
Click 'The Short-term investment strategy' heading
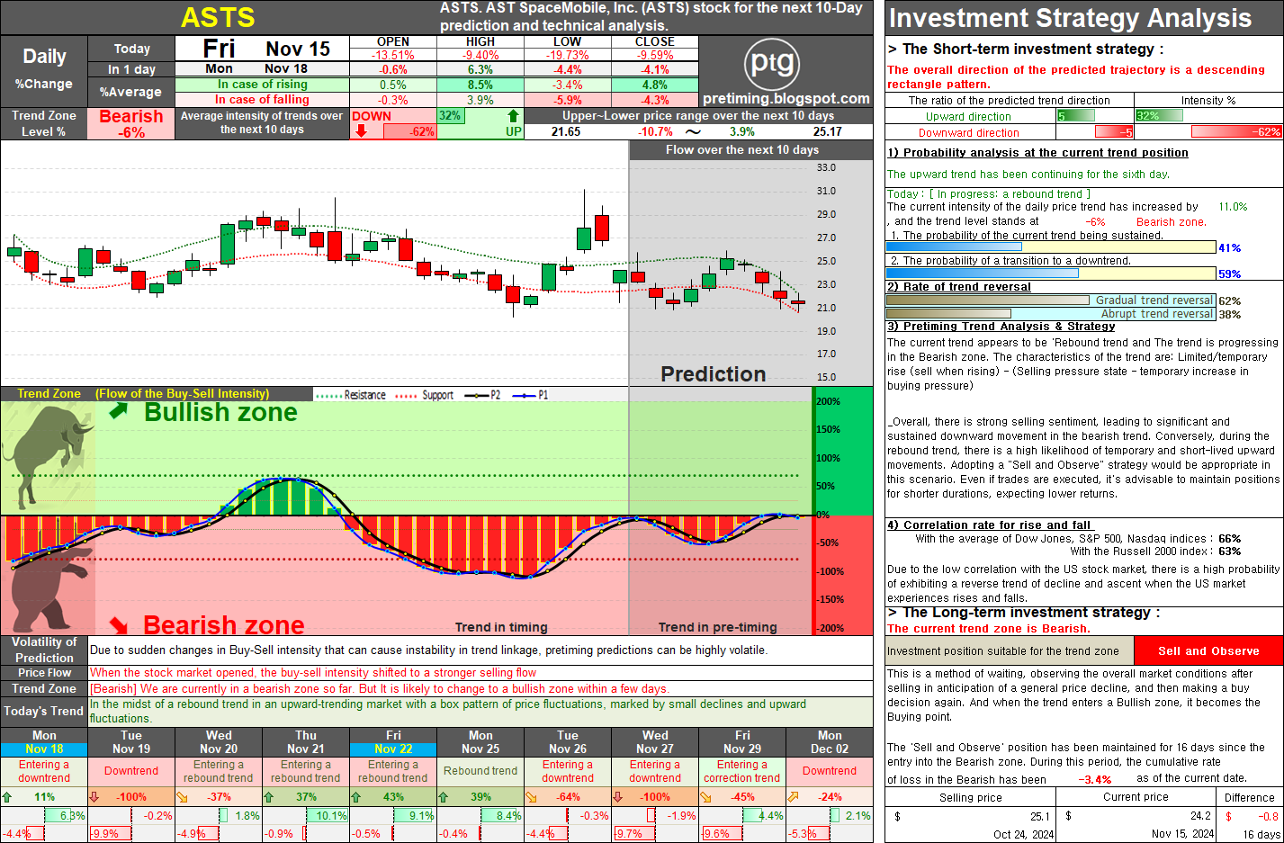pyautogui.click(x=1025, y=49)
